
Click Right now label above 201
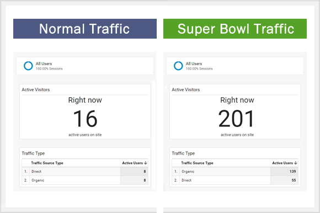pos(237,100)
